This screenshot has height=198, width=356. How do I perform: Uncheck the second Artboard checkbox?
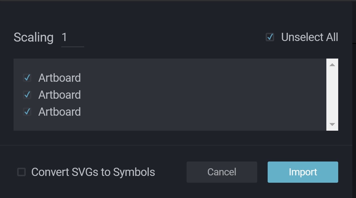tap(27, 95)
